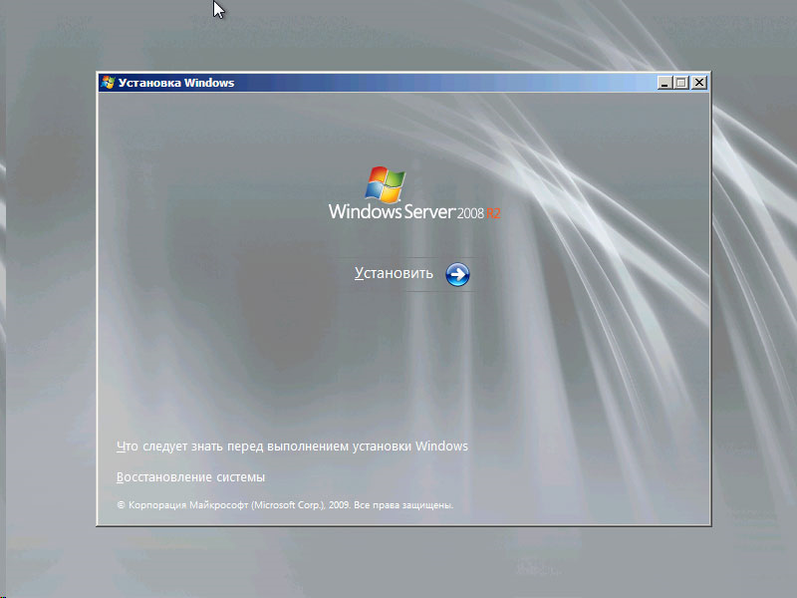Open 'Что следует знать перед выполнением установки Windows' link
This screenshot has width=797, height=598.
[292, 446]
